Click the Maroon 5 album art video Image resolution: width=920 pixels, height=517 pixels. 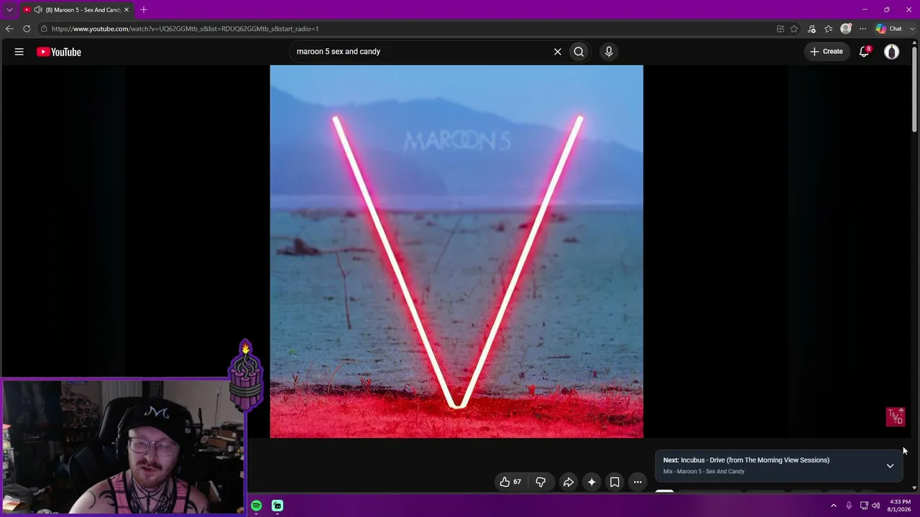456,251
